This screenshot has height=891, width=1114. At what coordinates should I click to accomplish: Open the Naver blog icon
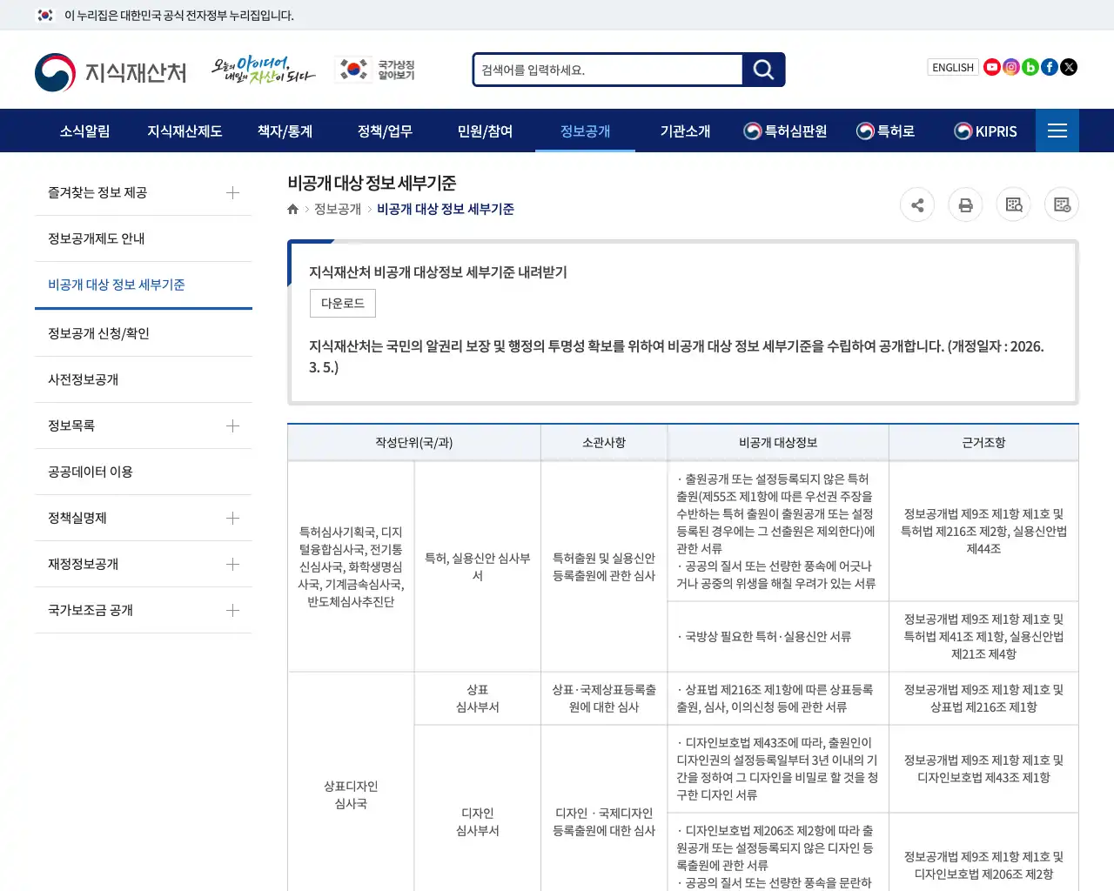pyautogui.click(x=1030, y=67)
